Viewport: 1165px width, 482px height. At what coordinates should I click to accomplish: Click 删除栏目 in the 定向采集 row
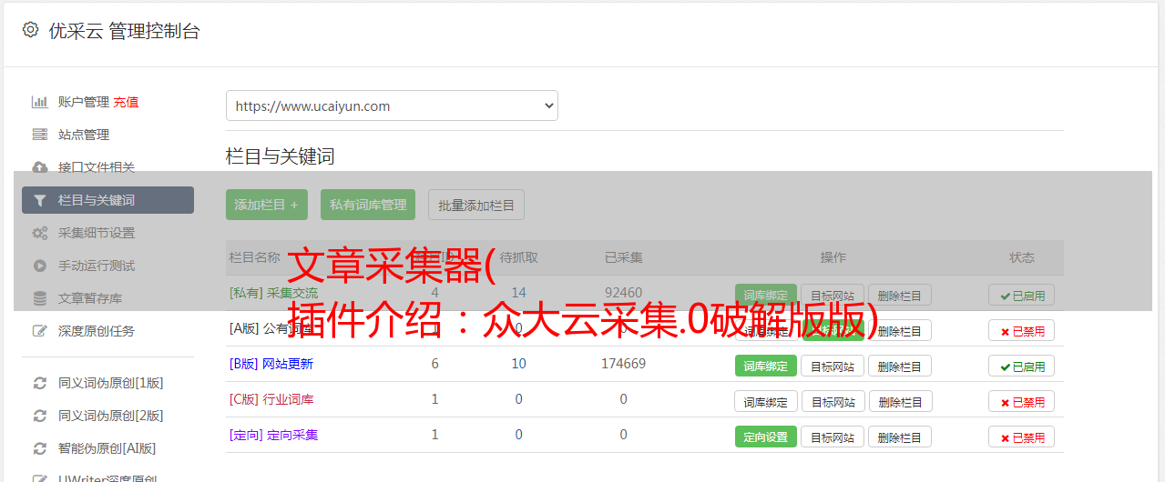[x=900, y=437]
